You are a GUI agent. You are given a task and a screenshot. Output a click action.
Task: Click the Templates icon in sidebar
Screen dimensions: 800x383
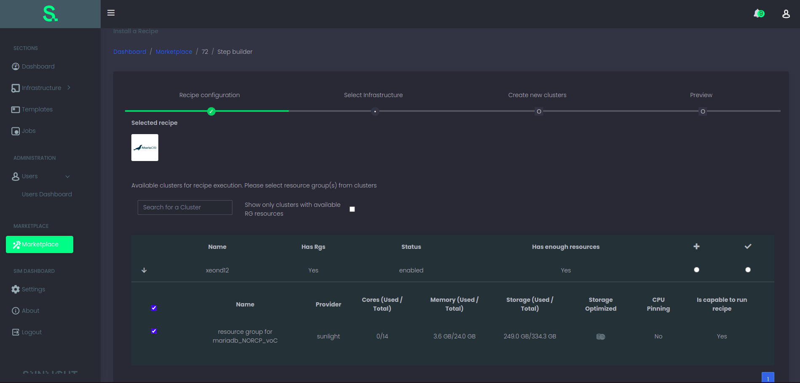tap(16, 109)
